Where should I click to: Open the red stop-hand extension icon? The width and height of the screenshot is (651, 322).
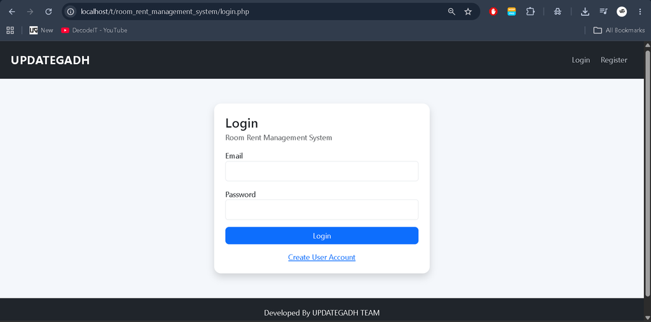click(493, 11)
